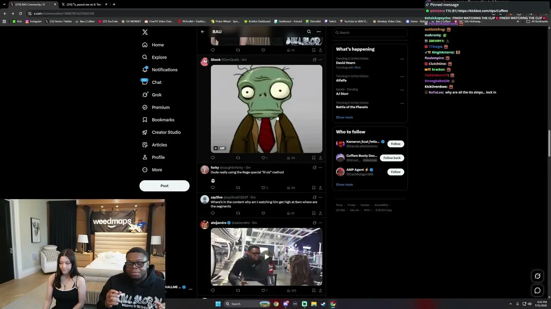View analytics for Shock's post
Viewport: 551px width, 309px height.
(291, 158)
